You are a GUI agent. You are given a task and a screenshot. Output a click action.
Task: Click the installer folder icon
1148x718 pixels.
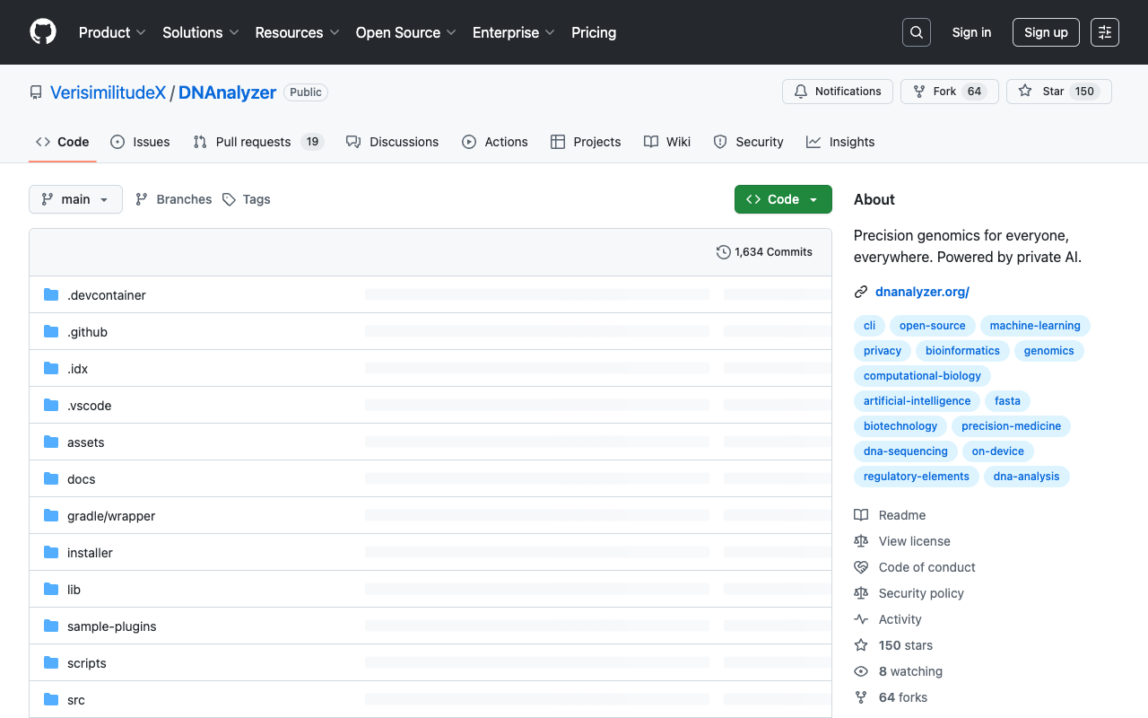pos(51,553)
